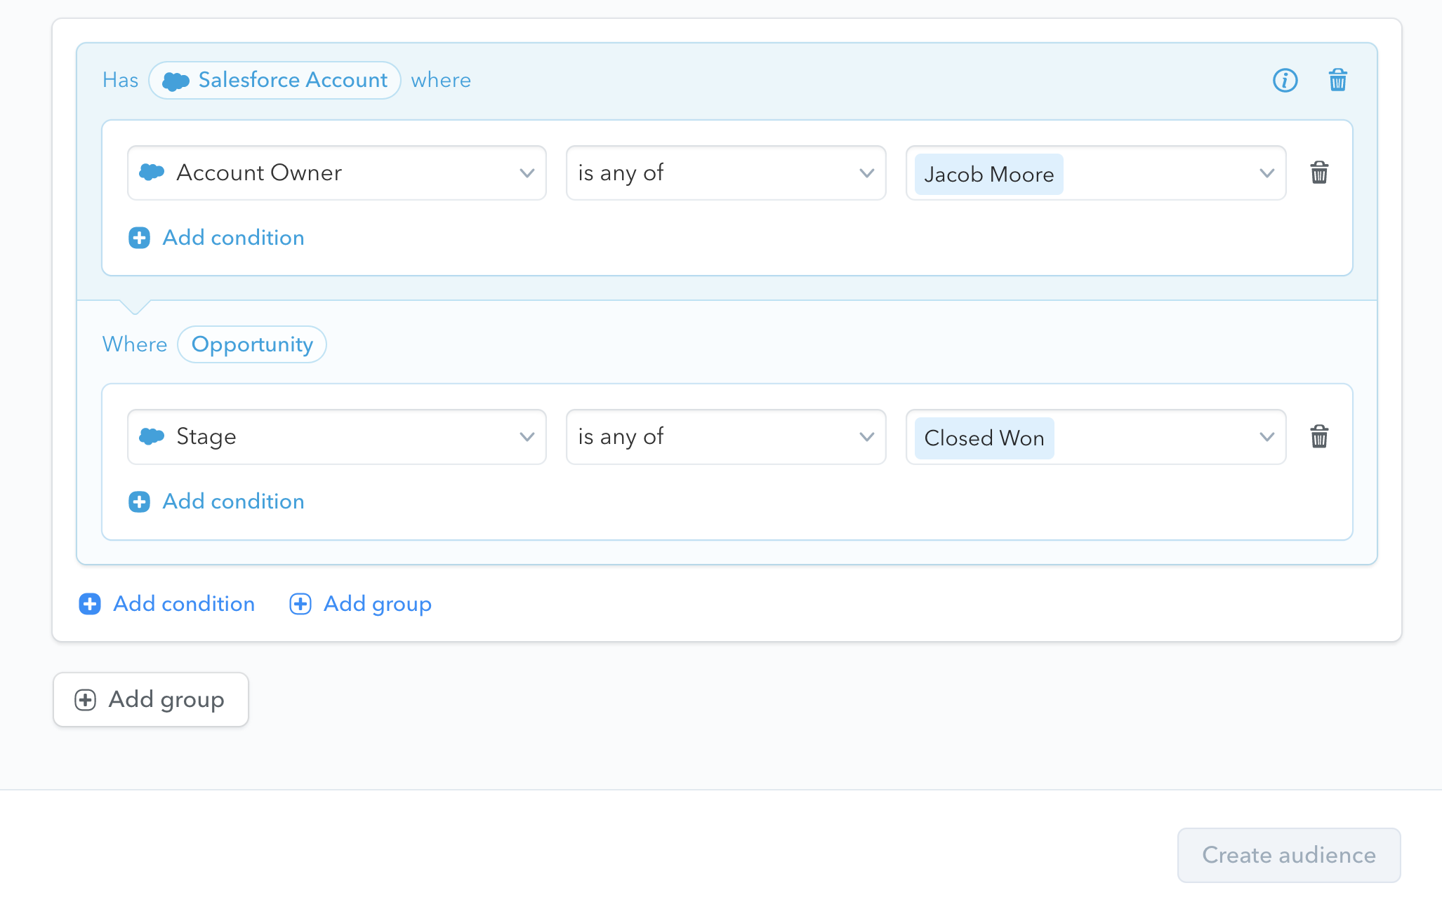
Task: Click the cloud icon in Salesforce Account pill
Action: point(176,81)
